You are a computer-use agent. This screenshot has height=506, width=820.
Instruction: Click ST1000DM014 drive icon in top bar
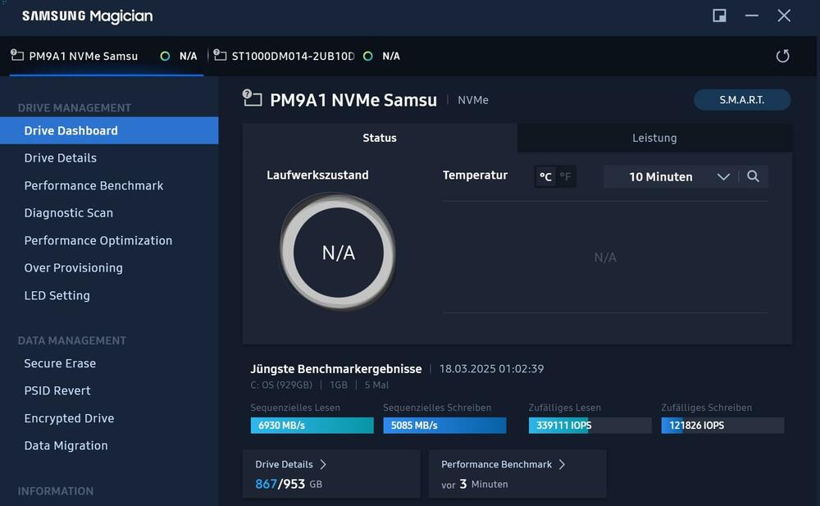click(x=220, y=56)
